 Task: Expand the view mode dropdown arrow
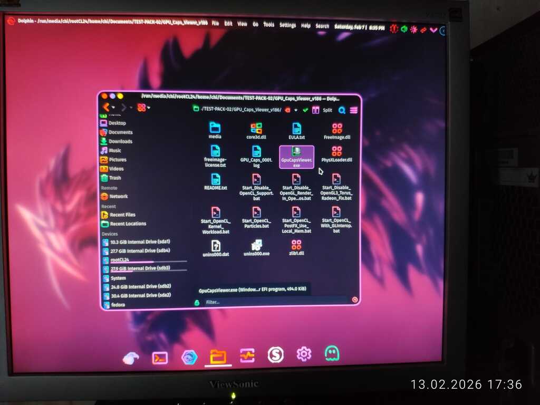click(x=148, y=108)
